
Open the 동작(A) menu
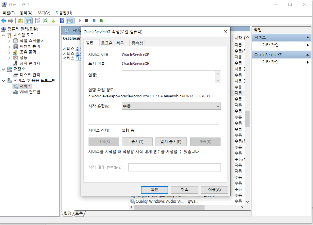point(26,13)
